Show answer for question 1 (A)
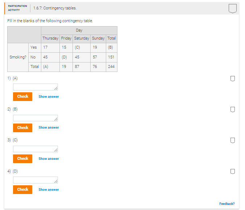 (49, 97)
